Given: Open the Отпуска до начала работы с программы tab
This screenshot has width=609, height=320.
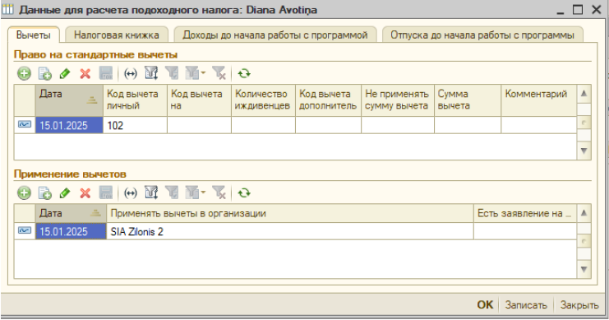Looking at the screenshot, I should [x=482, y=35].
